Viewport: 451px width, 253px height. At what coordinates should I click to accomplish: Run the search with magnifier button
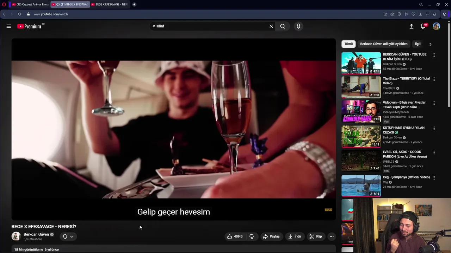283,26
